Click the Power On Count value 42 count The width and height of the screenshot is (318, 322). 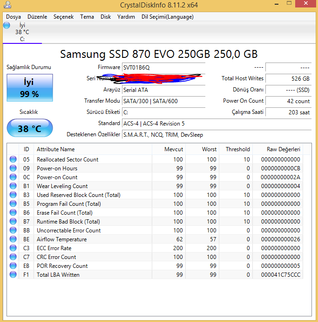[x=288, y=101]
